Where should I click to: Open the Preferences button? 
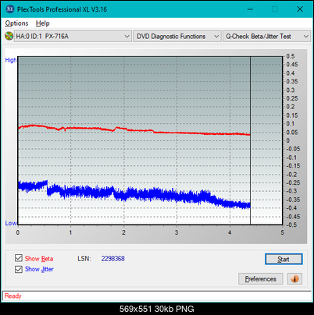pos(261,279)
